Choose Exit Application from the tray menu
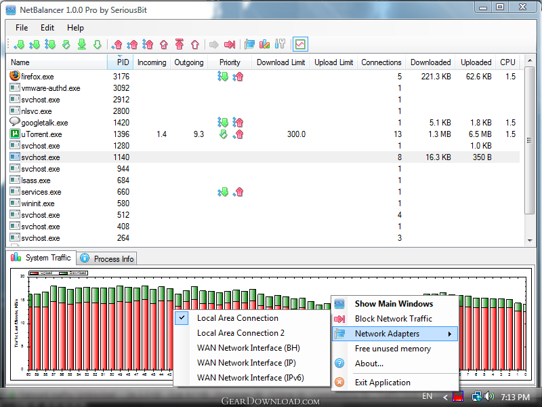The height and width of the screenshot is (407, 542). [x=395, y=382]
